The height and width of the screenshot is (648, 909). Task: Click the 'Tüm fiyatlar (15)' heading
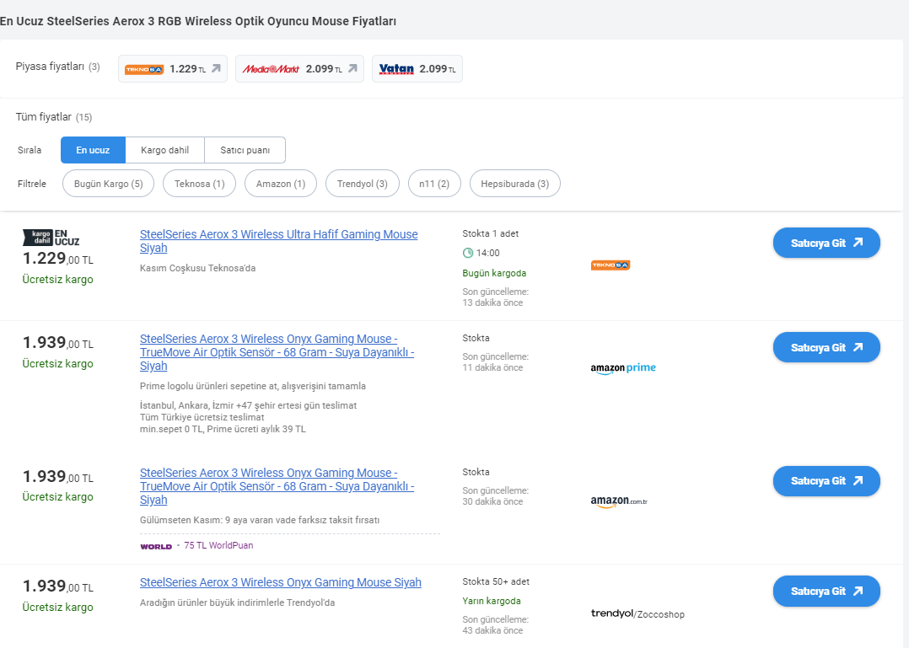pos(54,117)
